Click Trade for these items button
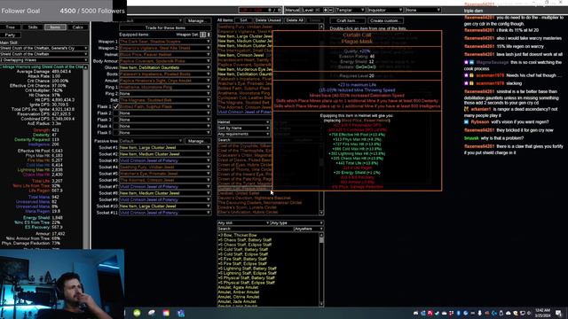The width and height of the screenshot is (568, 319). click(165, 27)
